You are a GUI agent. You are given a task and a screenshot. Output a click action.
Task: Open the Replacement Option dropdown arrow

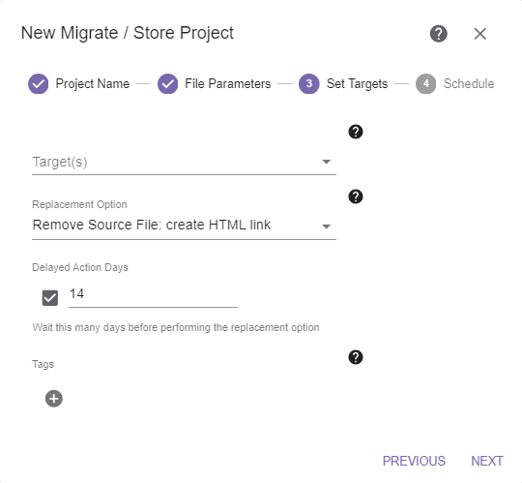click(x=327, y=226)
